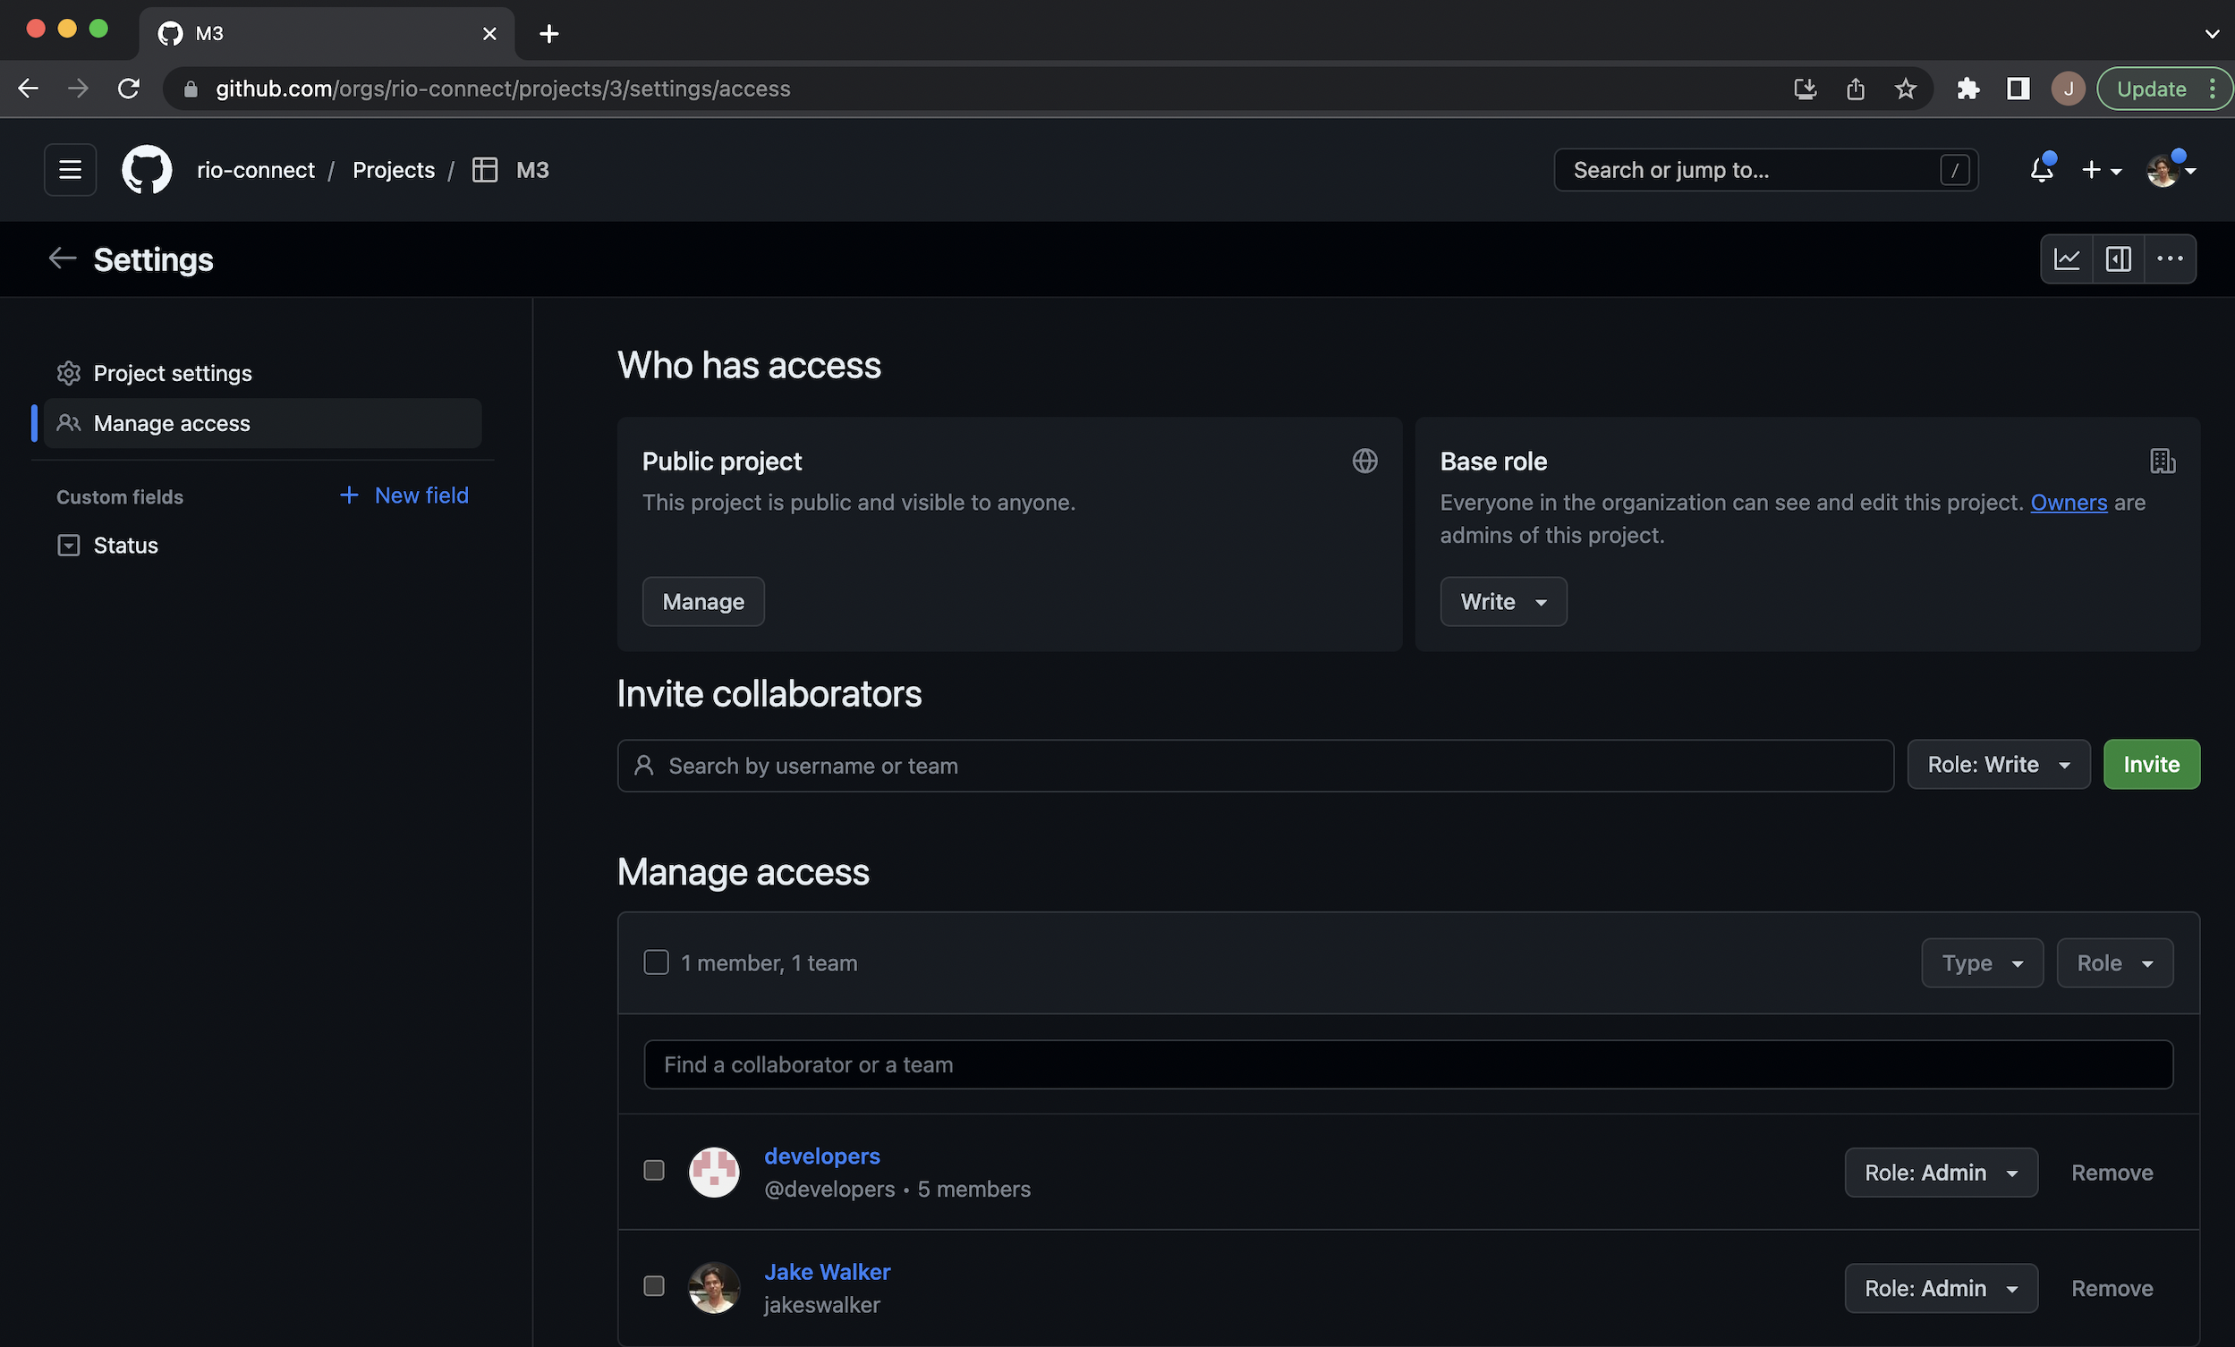Open the Base role Write dropdown
This screenshot has height=1347, width=2235.
coord(1503,602)
